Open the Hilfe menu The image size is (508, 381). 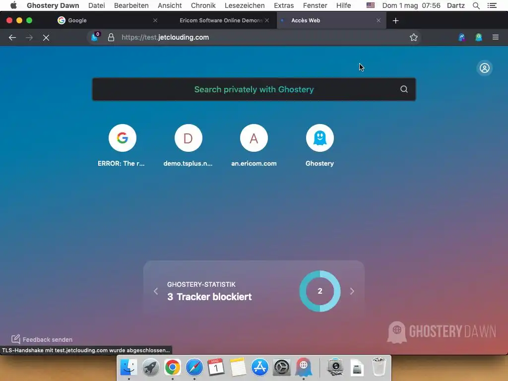click(x=343, y=5)
